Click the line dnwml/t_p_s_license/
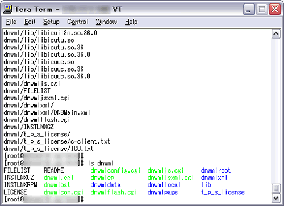This screenshot has width=284, height=206. [37, 134]
